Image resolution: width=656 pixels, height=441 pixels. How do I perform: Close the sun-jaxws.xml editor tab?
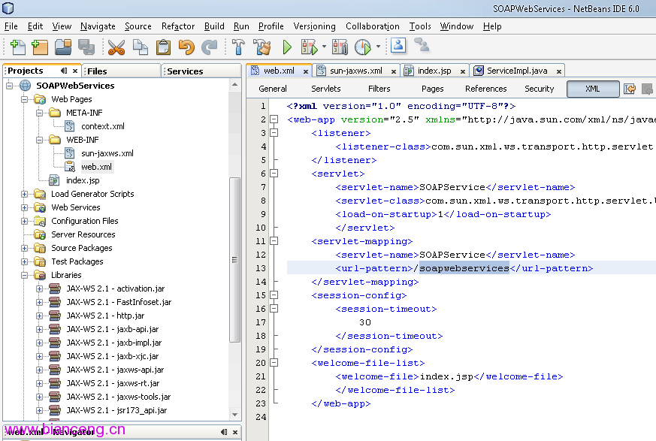pos(394,71)
